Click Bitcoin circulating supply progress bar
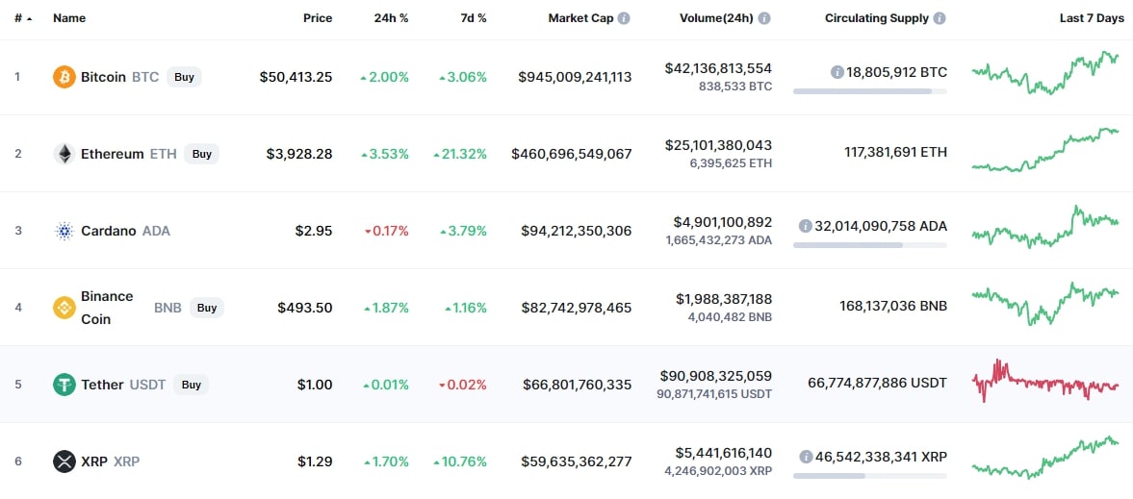 tap(870, 91)
